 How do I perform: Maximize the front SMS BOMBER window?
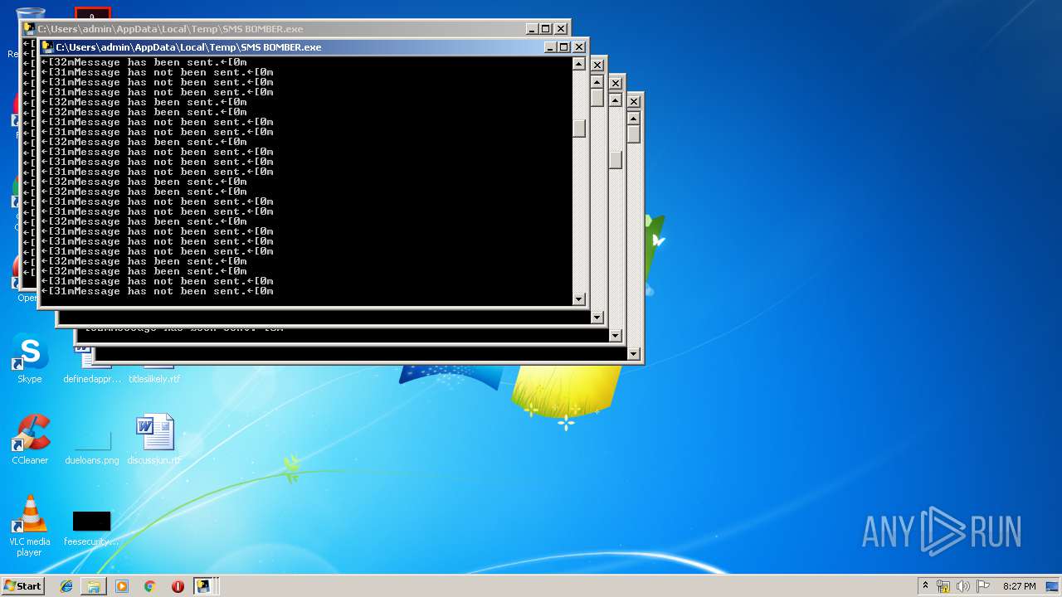565,47
